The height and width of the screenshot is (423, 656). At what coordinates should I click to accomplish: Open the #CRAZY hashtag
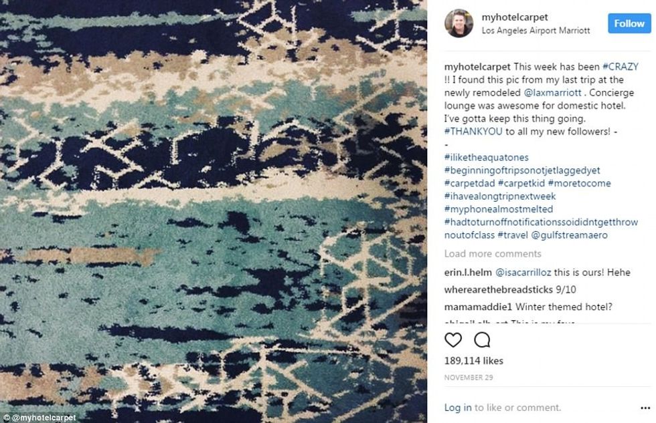tap(620, 66)
